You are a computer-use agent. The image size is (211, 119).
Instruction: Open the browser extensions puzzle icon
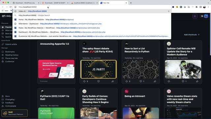point(196,7)
